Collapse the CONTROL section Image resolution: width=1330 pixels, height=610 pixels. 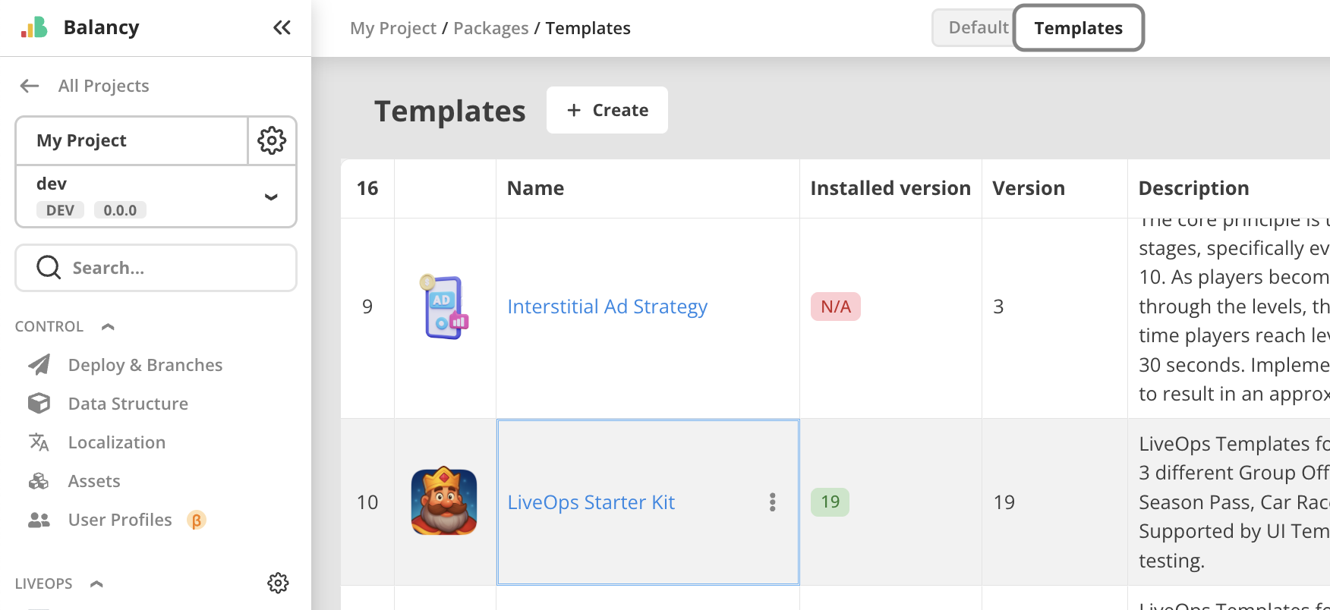pos(108,326)
